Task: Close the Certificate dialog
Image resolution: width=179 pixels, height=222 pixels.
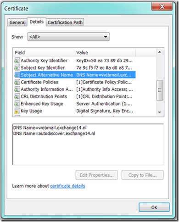Action: 162,6
